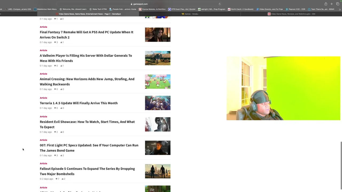Switch to the IGN tab

291,14
